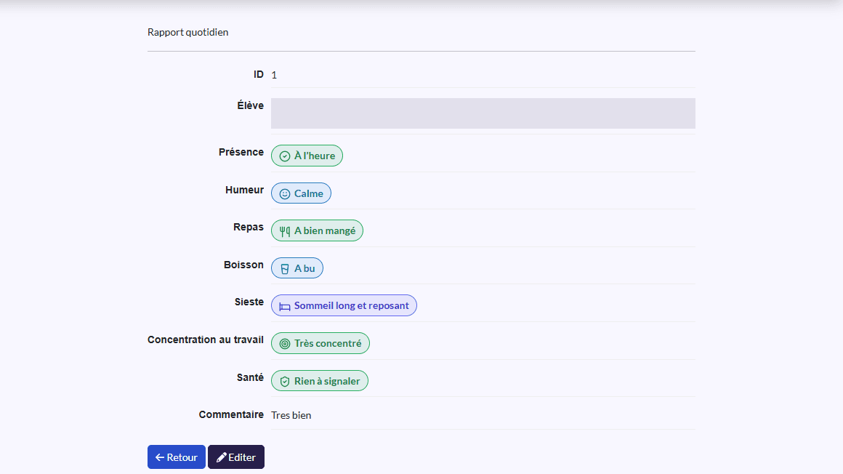Viewport: 843px width, 474px height.
Task: Click the 'ID' field label
Action: 259,74
